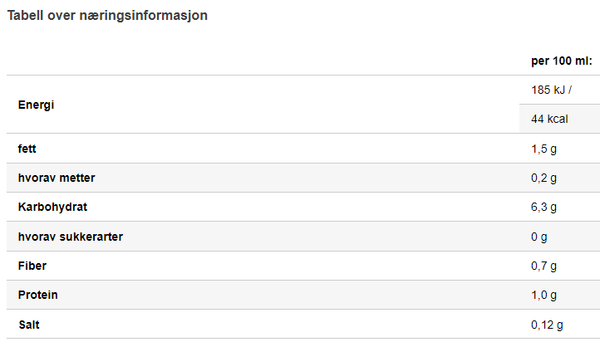Select the 'fett' row label
Image resolution: width=600 pixels, height=342 pixels.
point(27,149)
